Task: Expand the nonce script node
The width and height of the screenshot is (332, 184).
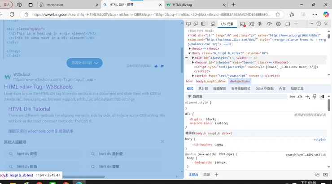Action: [193, 76]
